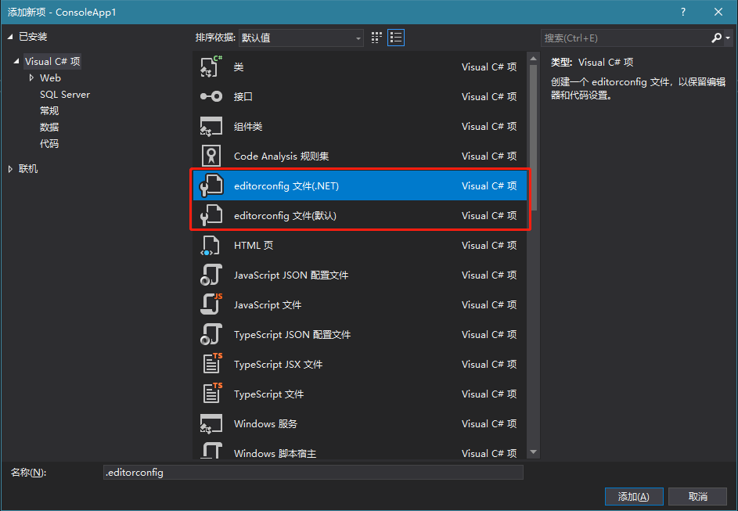The height and width of the screenshot is (511, 738).
Task: Collapse the Visual C# 项 node
Action: click(x=18, y=61)
